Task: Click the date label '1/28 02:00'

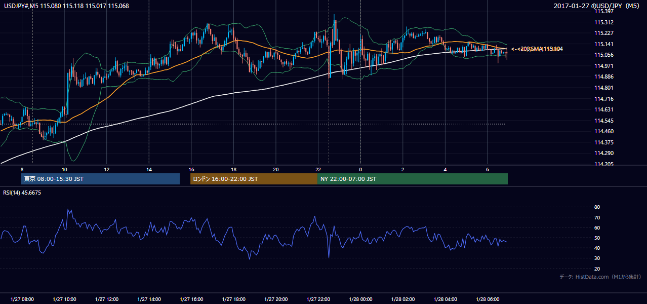Action: 402,299
